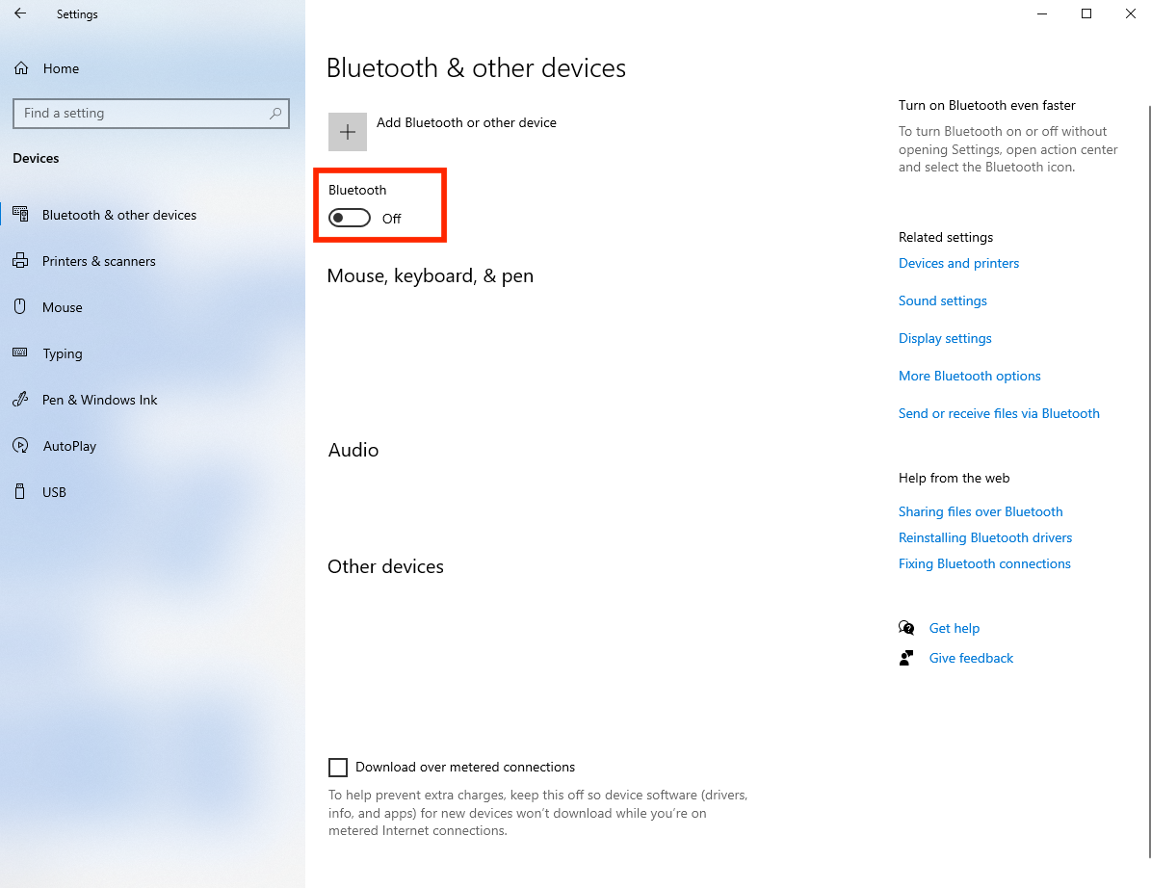Click the Find a setting search box
1151x888 pixels.
click(x=151, y=113)
